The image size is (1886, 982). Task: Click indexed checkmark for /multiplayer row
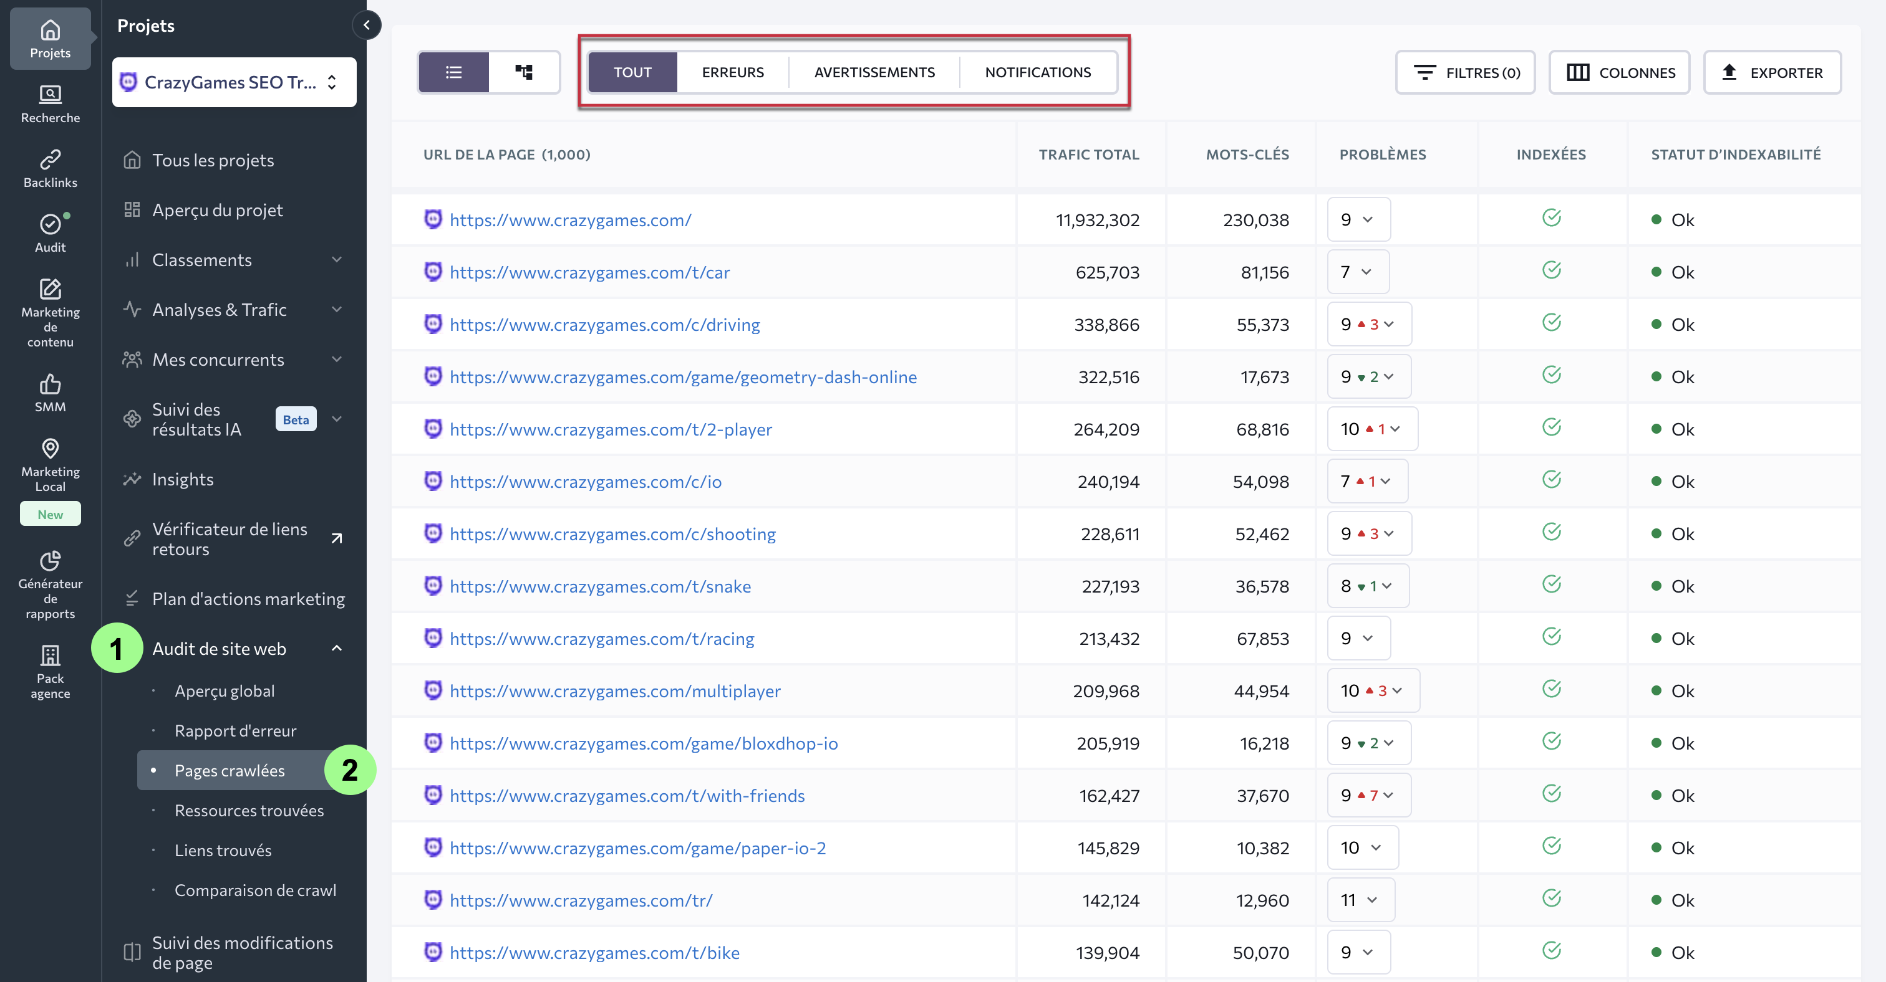pos(1552,689)
